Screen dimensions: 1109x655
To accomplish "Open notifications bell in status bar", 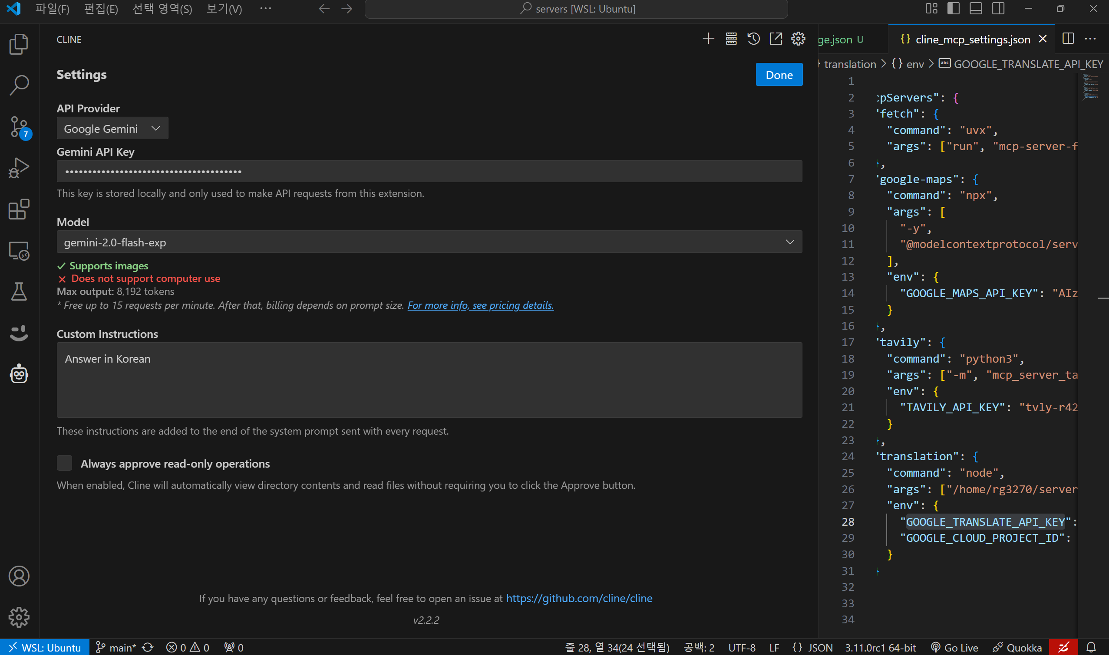I will [x=1091, y=647].
